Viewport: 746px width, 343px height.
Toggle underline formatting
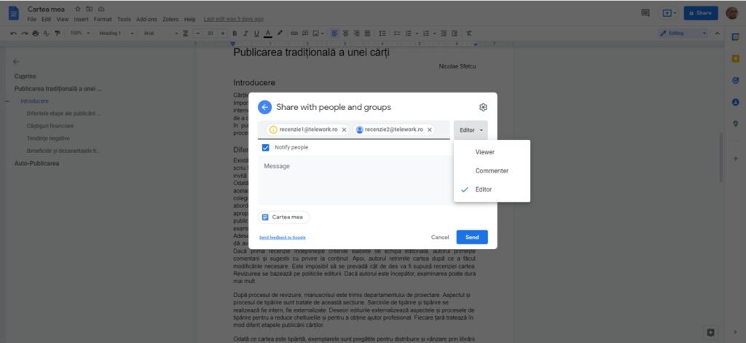coord(256,33)
